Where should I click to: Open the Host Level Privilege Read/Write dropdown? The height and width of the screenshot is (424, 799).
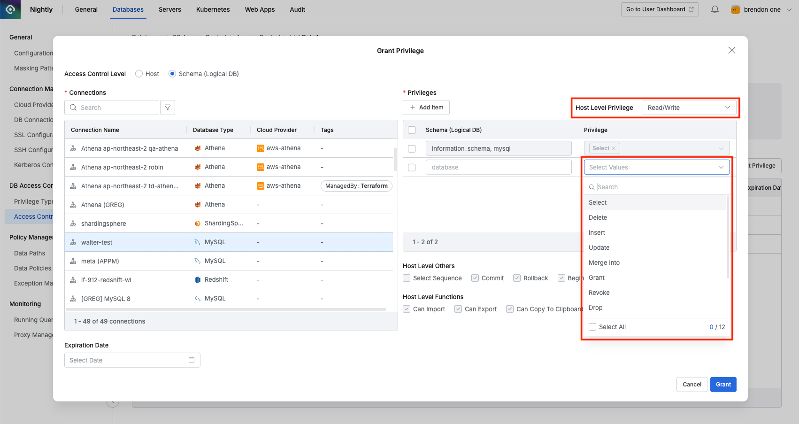click(x=688, y=108)
